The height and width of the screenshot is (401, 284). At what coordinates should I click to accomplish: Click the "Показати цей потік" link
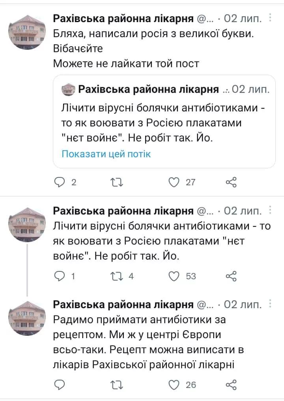(x=106, y=154)
